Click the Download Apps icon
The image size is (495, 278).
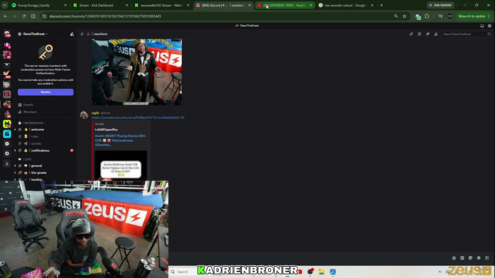point(7,163)
